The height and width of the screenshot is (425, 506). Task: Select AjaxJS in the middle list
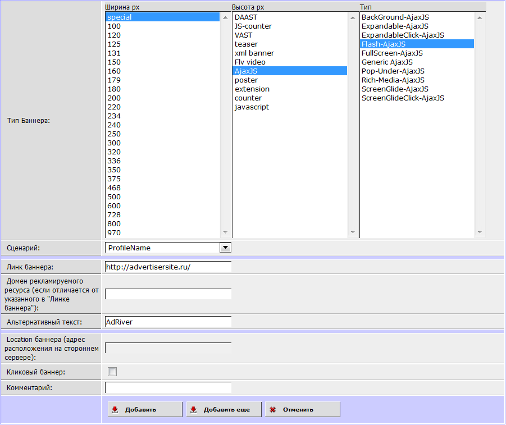290,71
